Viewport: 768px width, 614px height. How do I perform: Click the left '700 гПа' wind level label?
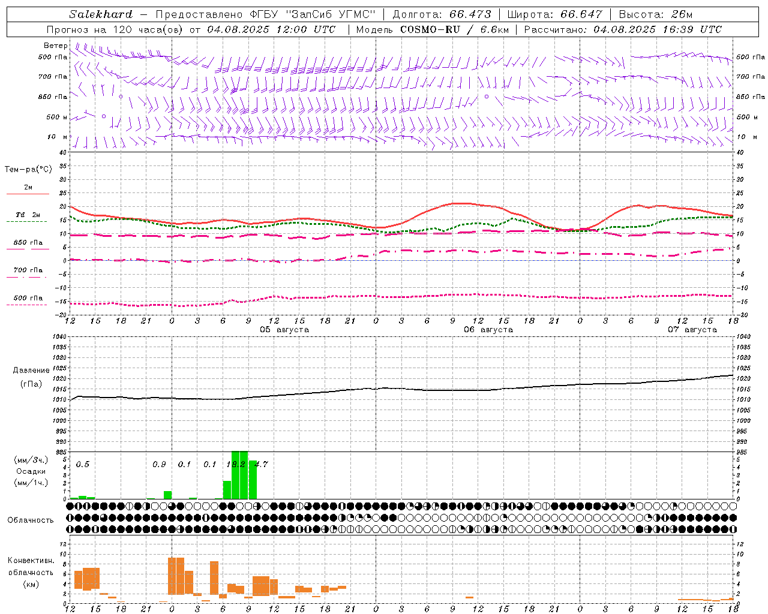tap(53, 77)
